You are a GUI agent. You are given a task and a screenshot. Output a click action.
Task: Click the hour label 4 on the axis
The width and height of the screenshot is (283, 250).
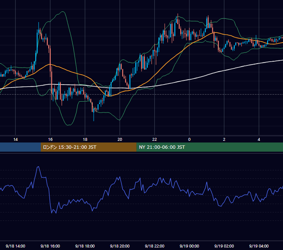(259, 140)
